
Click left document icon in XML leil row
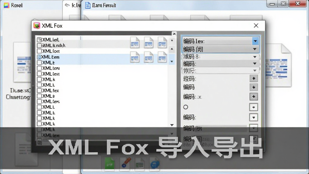pos(135,43)
